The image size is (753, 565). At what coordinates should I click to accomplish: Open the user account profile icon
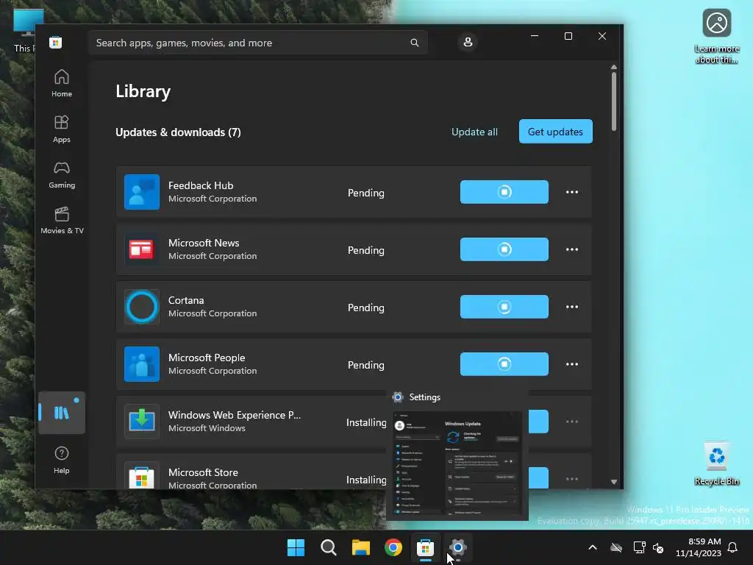point(467,42)
